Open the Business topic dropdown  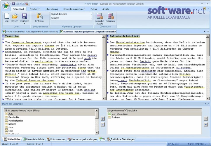pos(91,18)
